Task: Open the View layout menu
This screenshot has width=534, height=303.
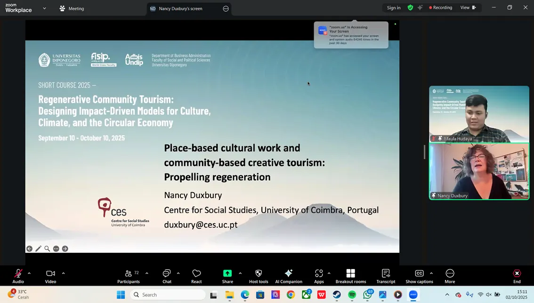Action: coord(468,8)
